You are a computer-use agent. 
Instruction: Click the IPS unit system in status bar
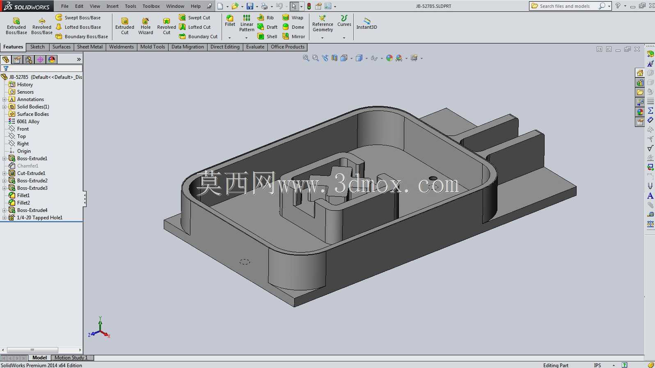[x=597, y=365]
